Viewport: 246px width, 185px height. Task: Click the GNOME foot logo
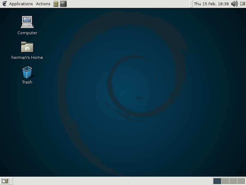[x=4, y=4]
